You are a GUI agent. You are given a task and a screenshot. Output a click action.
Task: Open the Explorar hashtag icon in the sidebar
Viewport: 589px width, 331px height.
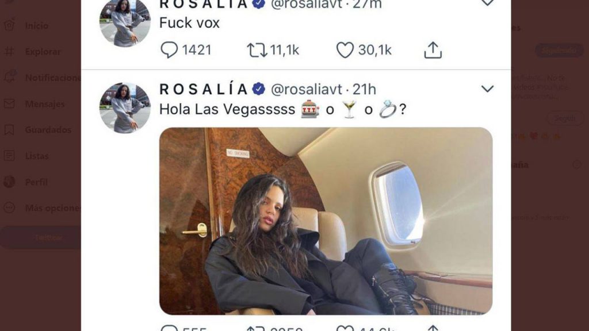tap(9, 51)
